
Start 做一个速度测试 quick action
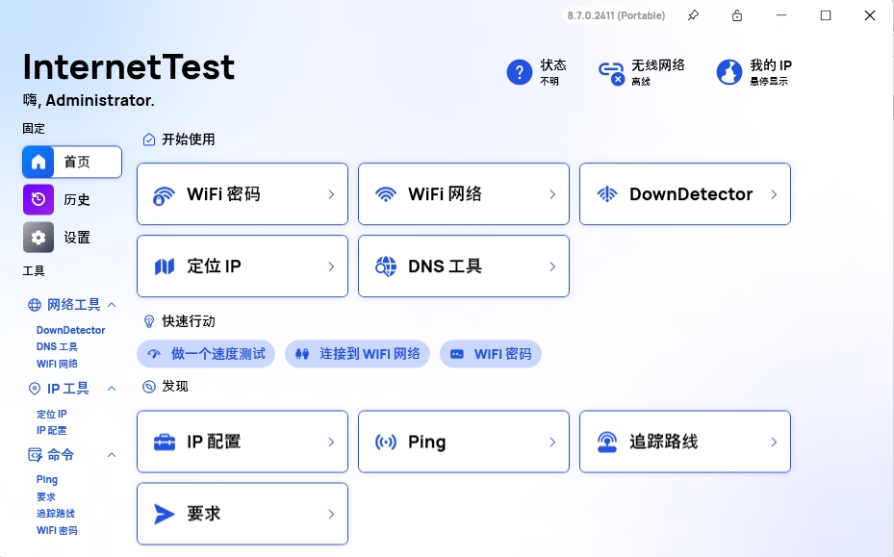pos(206,354)
